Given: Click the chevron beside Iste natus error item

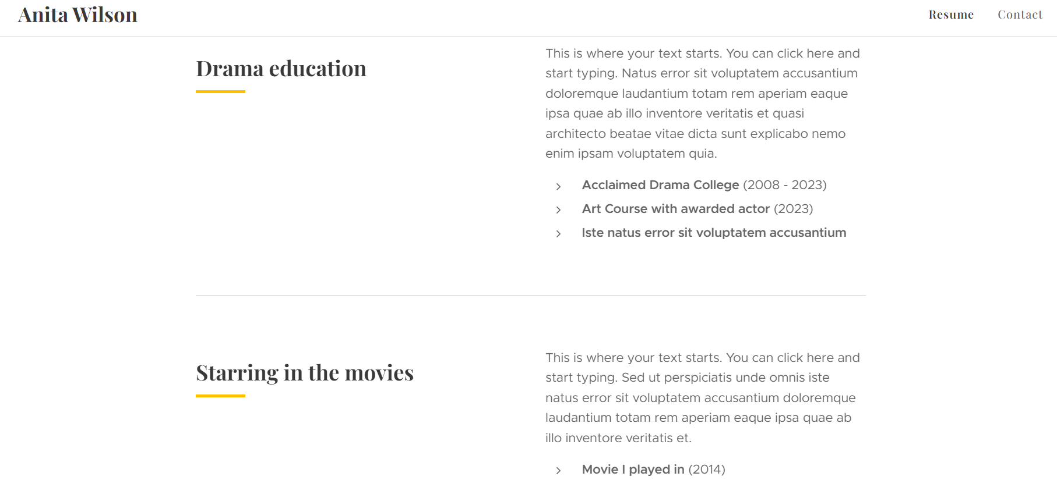Looking at the screenshot, I should click(x=558, y=233).
